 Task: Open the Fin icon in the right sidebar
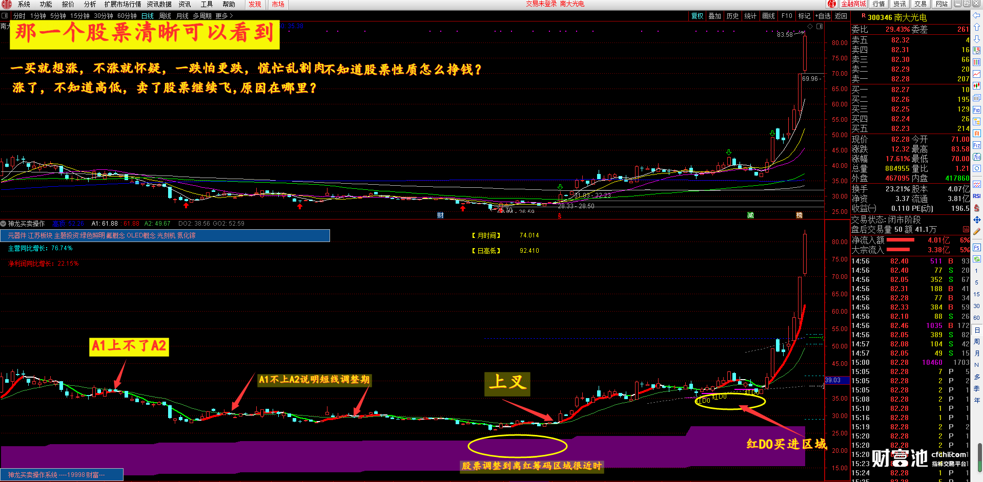coord(977,109)
